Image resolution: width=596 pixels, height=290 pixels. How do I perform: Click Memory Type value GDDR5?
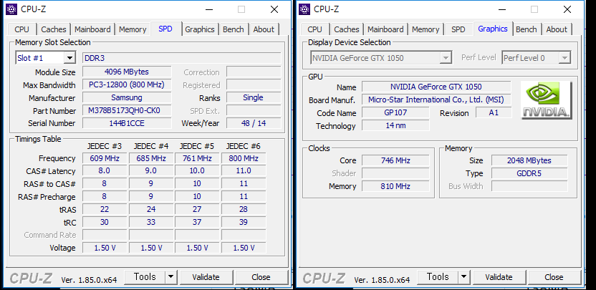(529, 173)
